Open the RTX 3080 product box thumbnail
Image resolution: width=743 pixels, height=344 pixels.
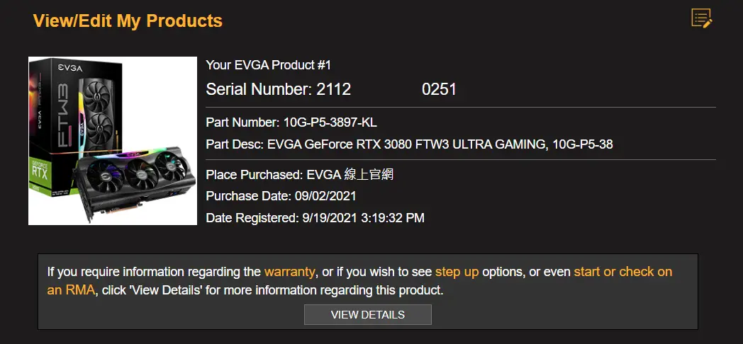(113, 141)
